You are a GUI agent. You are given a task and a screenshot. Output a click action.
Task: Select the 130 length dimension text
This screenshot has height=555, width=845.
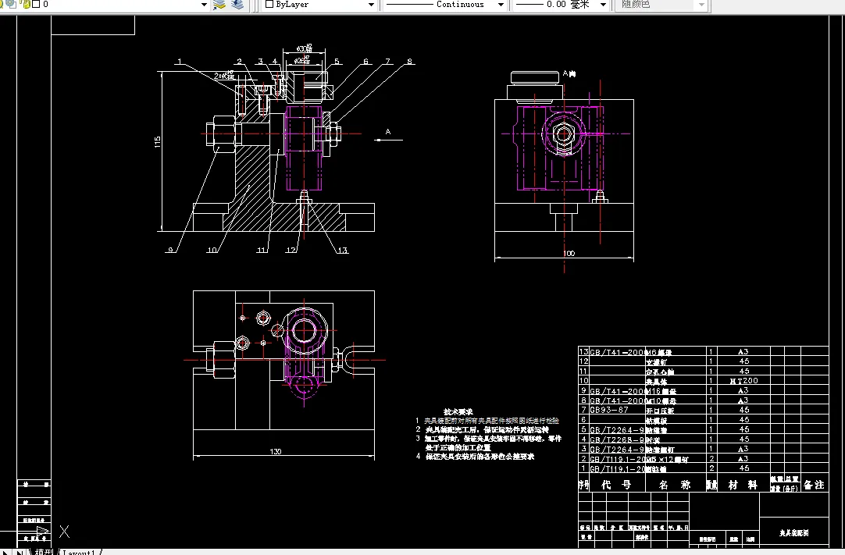(276, 451)
